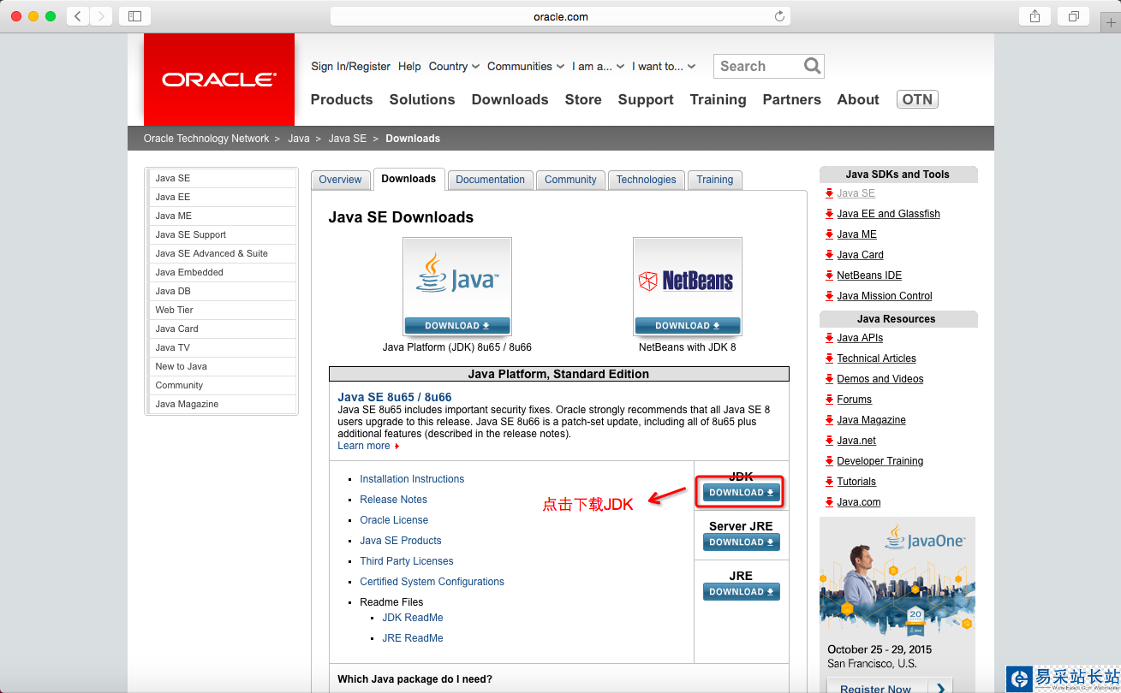Show all tabs in Safari

pos(1073,16)
